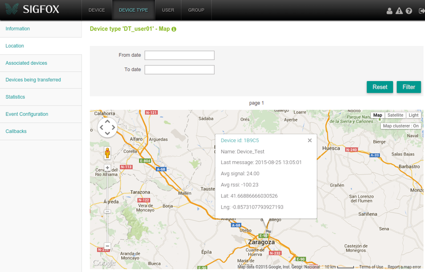Open the GROUP tab
Viewport: 425px width, 272px height.
[196, 10]
